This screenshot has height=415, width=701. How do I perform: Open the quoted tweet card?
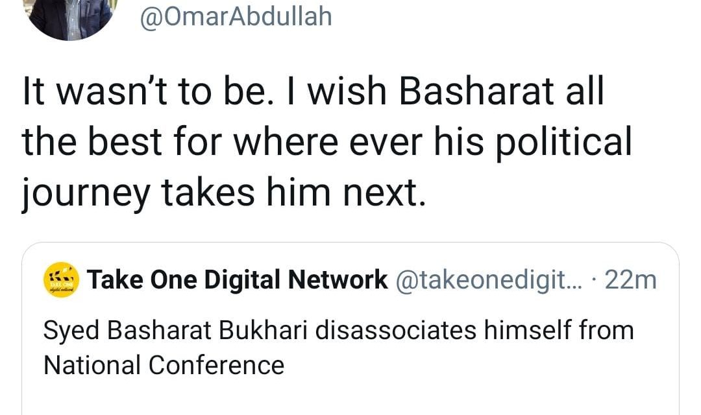coord(350,324)
